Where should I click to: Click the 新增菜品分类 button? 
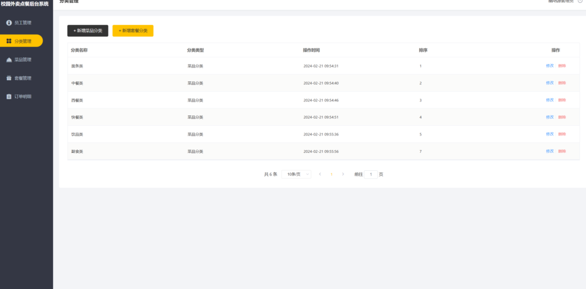click(88, 31)
